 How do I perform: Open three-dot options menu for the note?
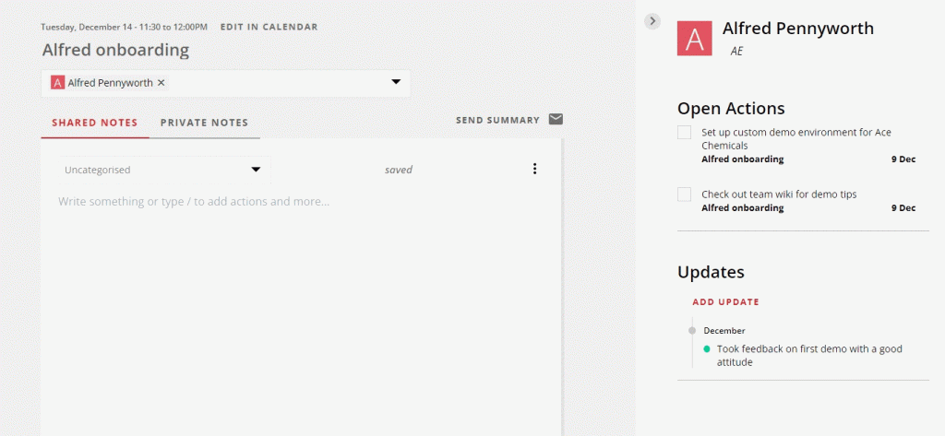pos(534,169)
